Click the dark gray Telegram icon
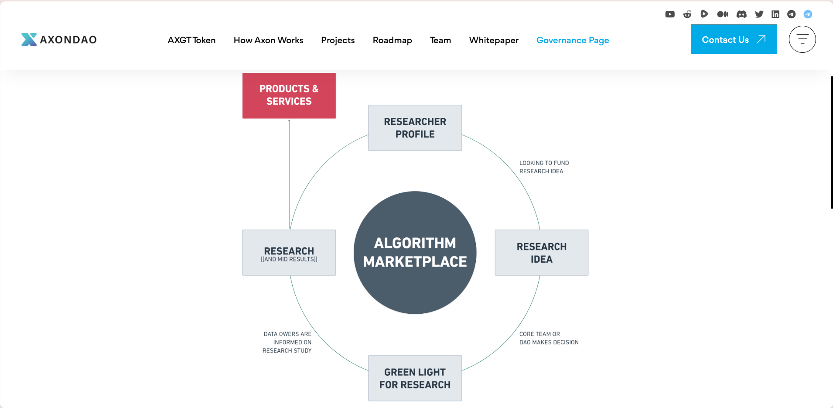 pos(792,14)
